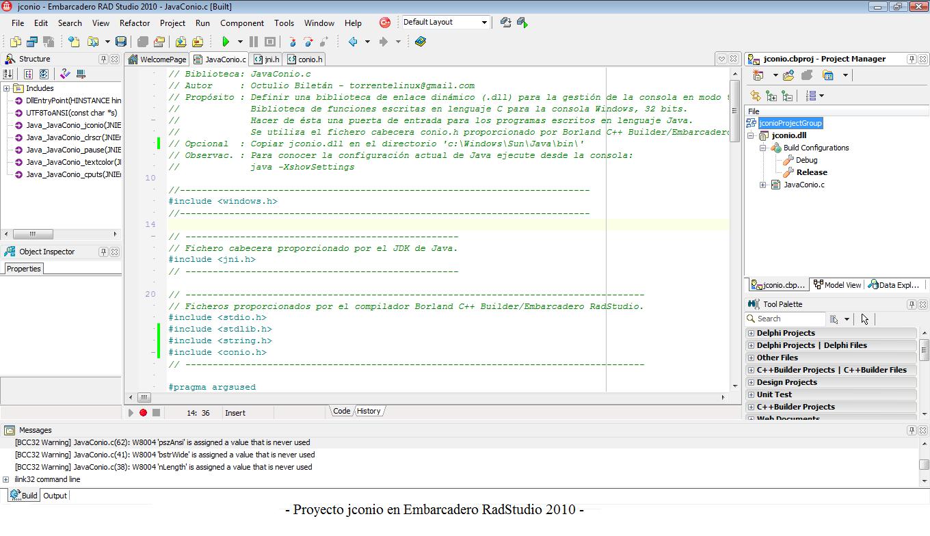Open the Refactor menu
Viewport: 930px width, 536px height.
tap(135, 23)
